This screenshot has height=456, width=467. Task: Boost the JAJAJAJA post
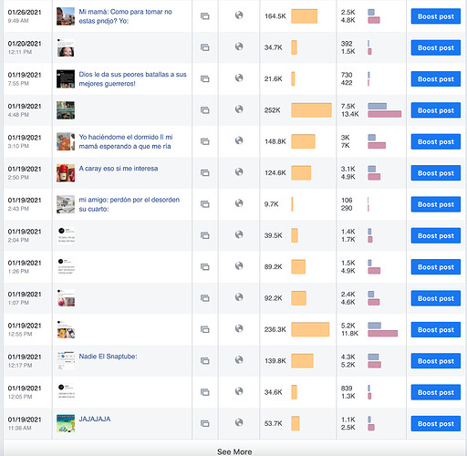436,424
